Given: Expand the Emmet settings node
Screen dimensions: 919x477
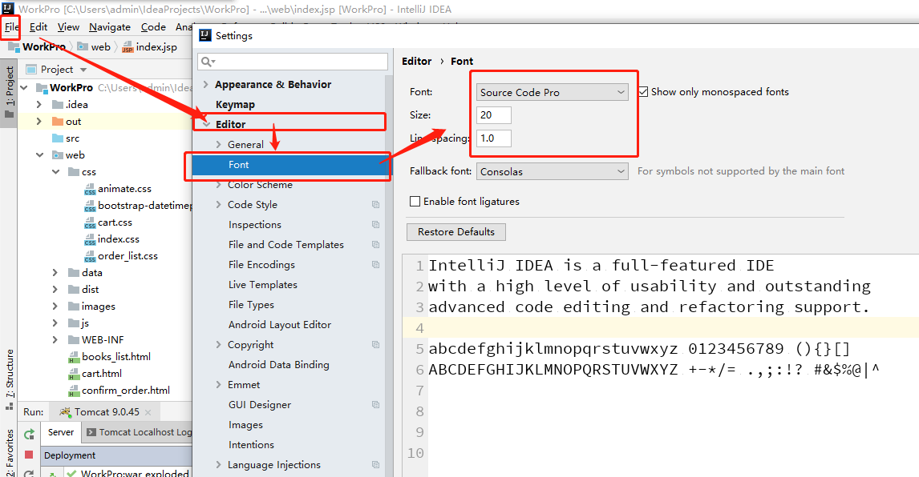Looking at the screenshot, I should (218, 384).
